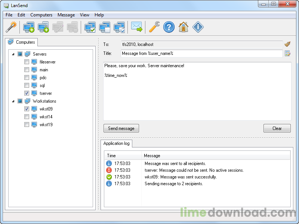Click the first add computer toolbar icon
Viewport: 299px width, 224px height.
click(x=29, y=27)
